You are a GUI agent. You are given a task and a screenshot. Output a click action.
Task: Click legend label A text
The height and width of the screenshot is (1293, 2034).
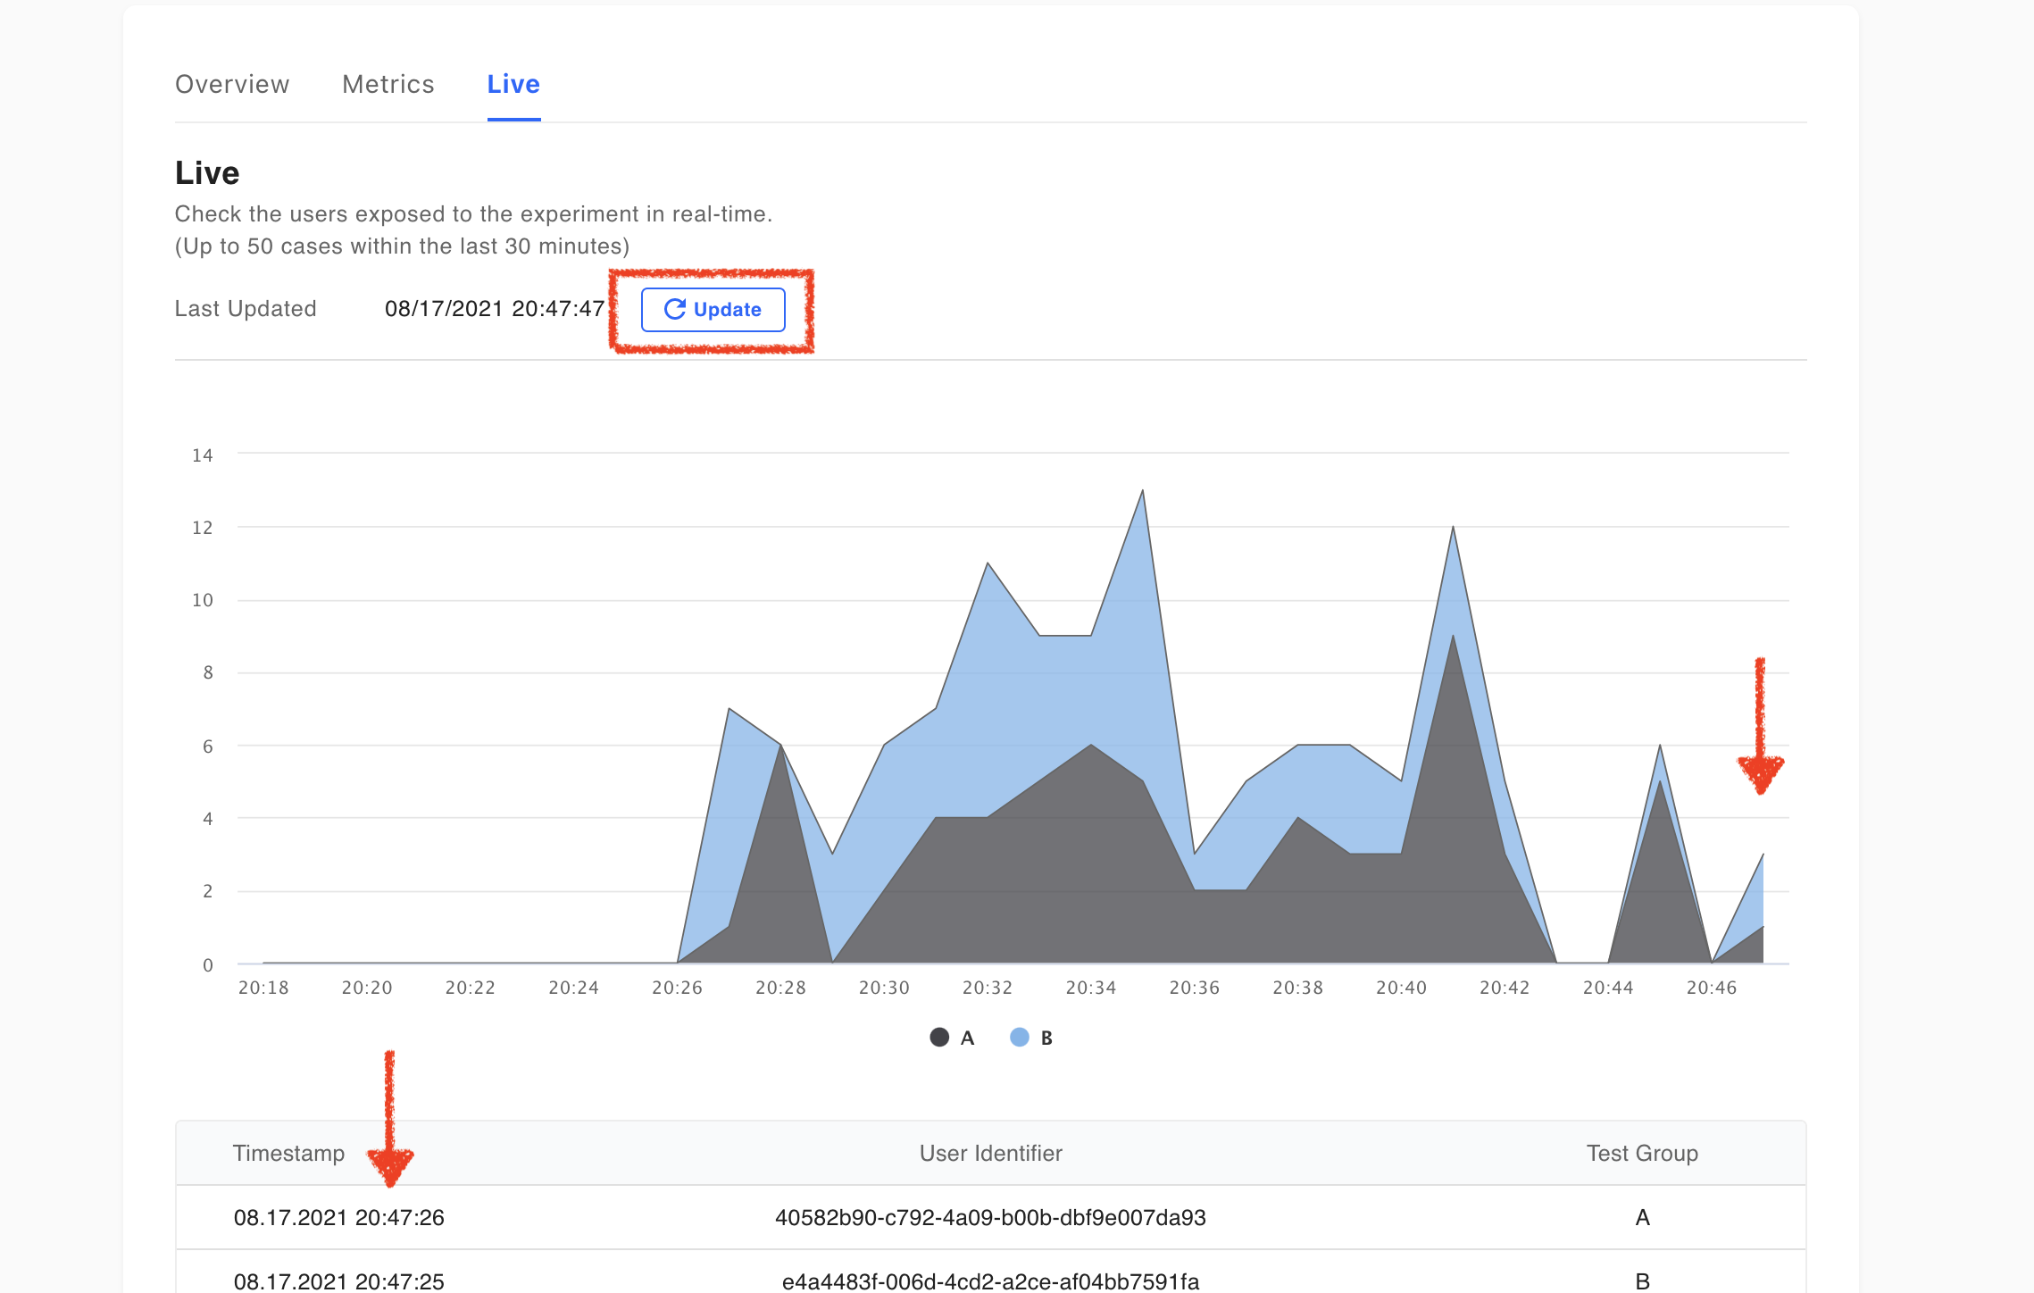pyautogui.click(x=967, y=1038)
